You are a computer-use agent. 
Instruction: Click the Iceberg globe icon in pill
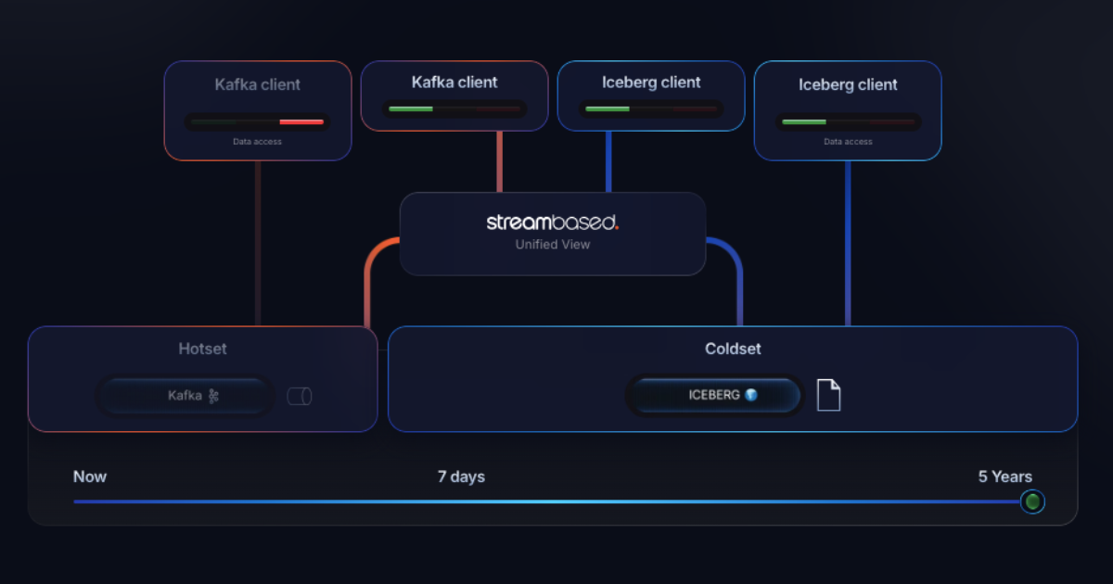751,395
